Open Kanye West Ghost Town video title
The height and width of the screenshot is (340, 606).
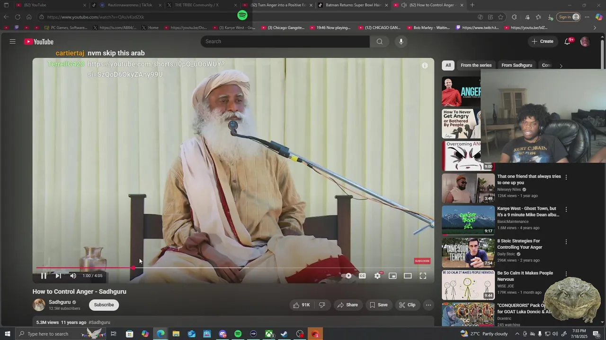[528, 212]
